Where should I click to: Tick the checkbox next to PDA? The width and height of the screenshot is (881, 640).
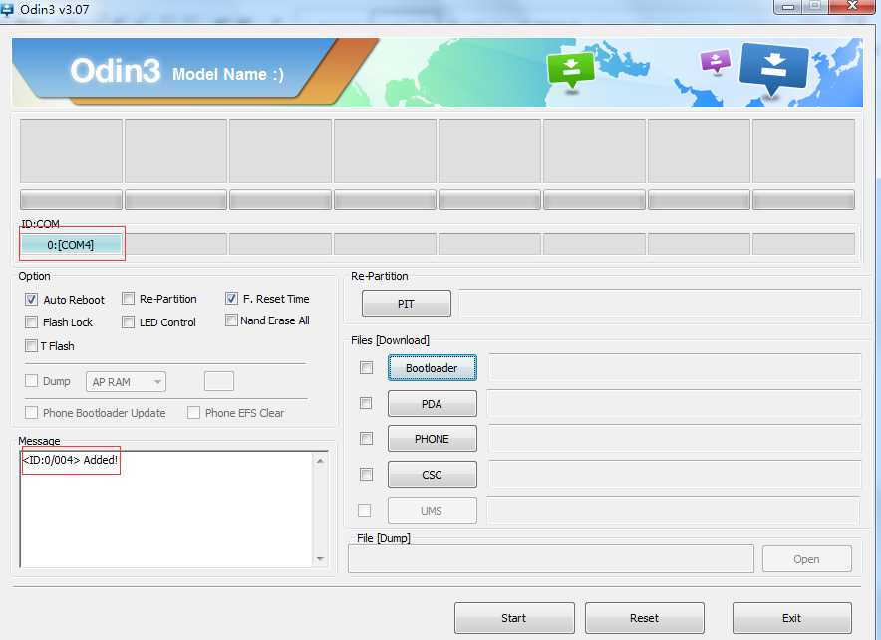click(x=366, y=403)
